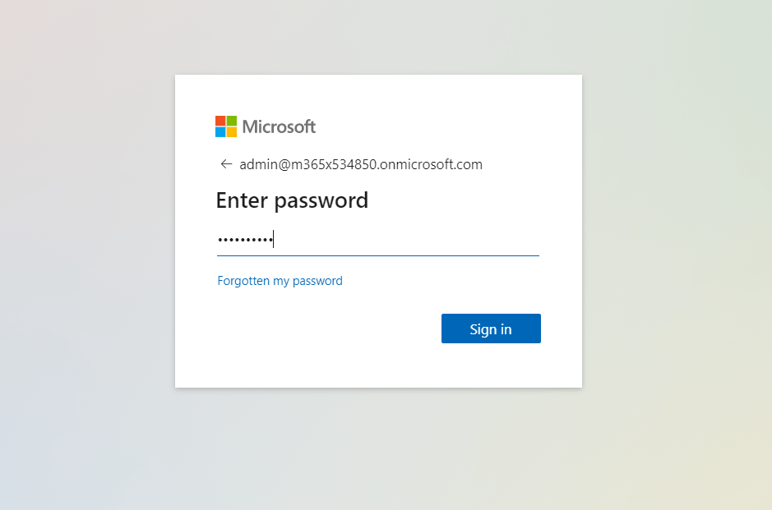Focus the password input field
This screenshot has width=772, height=510.
[x=377, y=240]
